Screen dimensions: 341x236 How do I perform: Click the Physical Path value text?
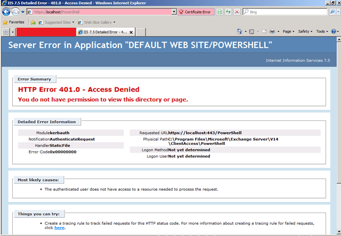tap(223, 141)
